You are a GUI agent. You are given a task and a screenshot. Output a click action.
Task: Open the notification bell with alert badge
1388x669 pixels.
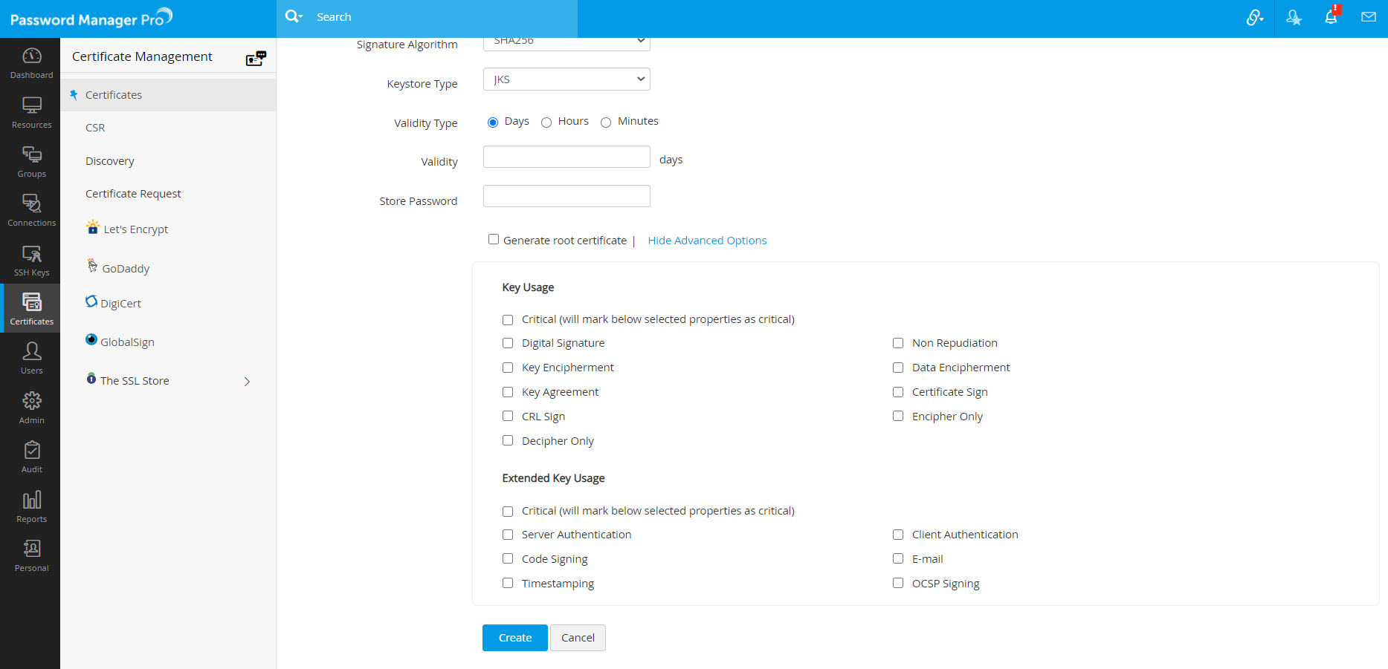pos(1331,16)
